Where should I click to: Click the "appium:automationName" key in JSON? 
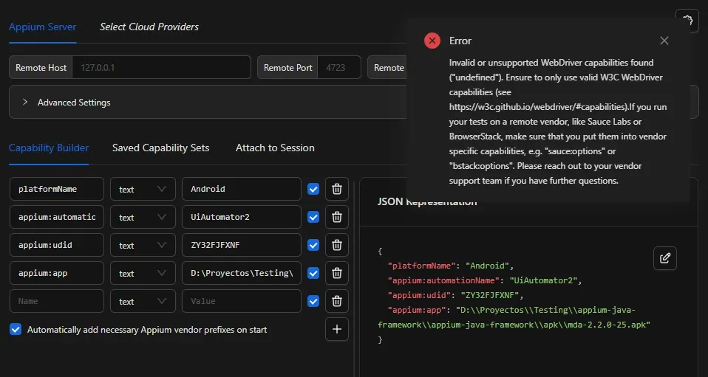pyautogui.click(x=444, y=280)
